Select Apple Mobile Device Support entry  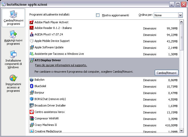pos(104,41)
